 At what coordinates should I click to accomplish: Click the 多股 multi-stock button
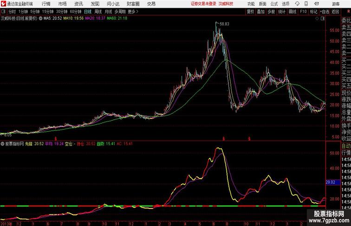pos(271,12)
